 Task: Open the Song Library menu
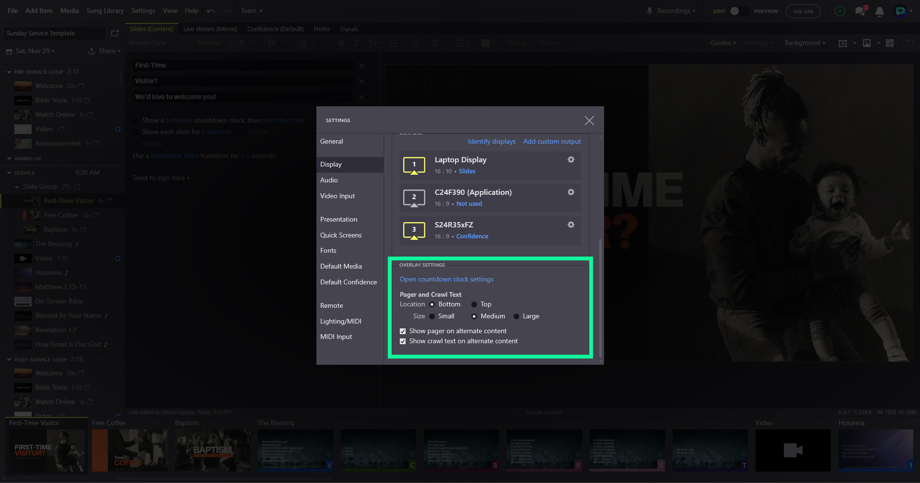[x=105, y=11]
